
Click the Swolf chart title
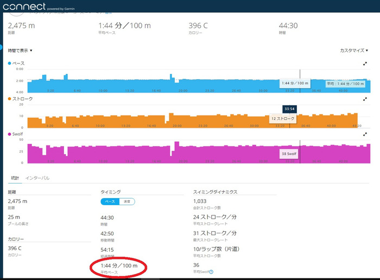17,134
